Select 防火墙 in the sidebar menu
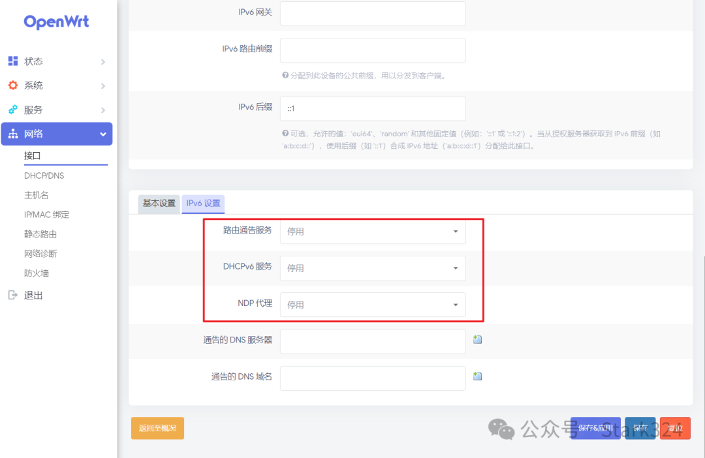The image size is (705, 458). point(38,273)
